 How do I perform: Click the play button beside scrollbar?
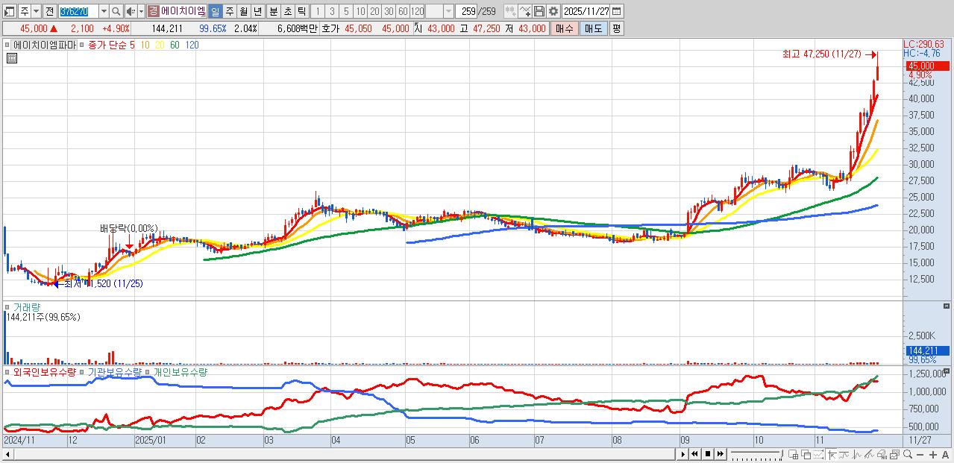tap(682, 454)
